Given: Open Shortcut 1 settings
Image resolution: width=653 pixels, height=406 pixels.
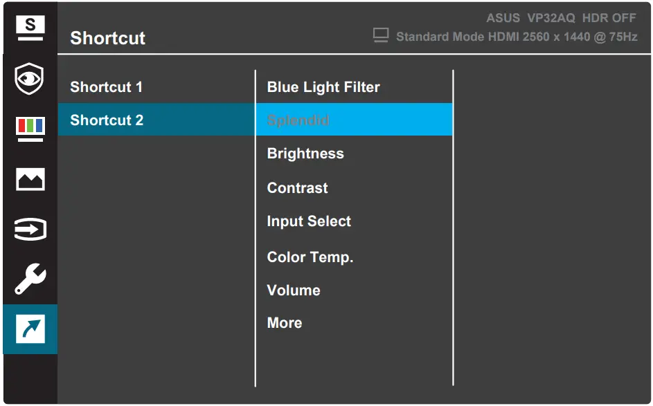Looking at the screenshot, I should [x=106, y=87].
